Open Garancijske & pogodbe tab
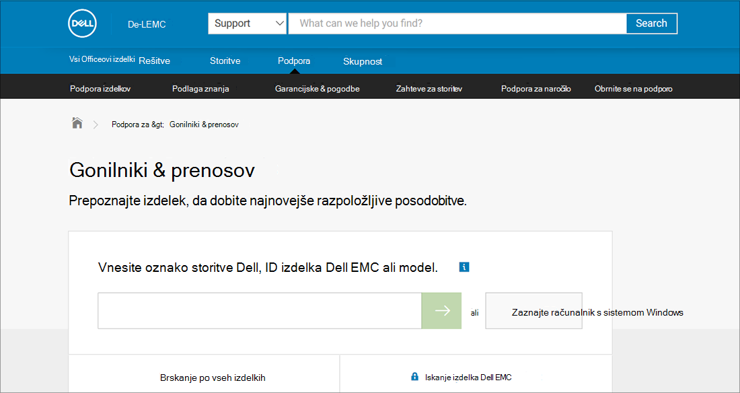The image size is (740, 393). pyautogui.click(x=317, y=89)
